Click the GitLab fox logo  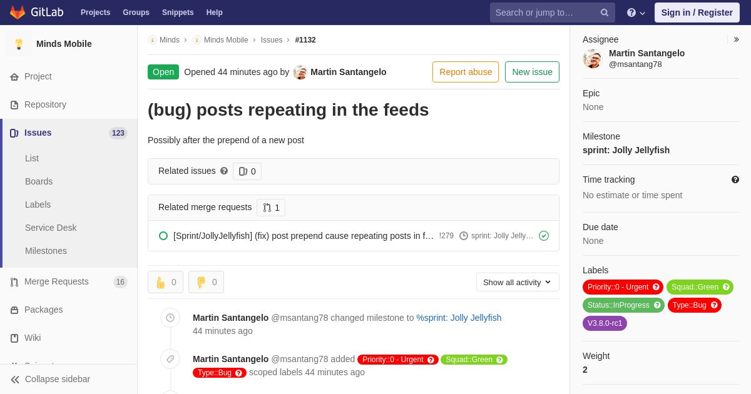click(x=18, y=13)
